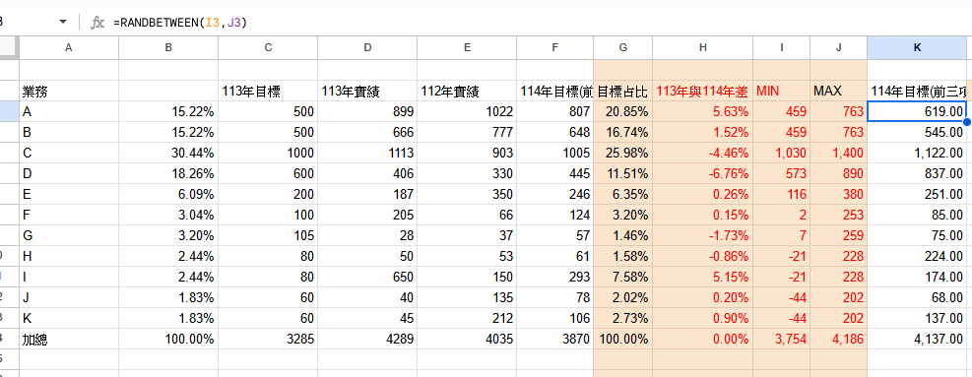Select total cell showing 4,137.00
This screenshot has height=377, width=972.
click(x=917, y=340)
